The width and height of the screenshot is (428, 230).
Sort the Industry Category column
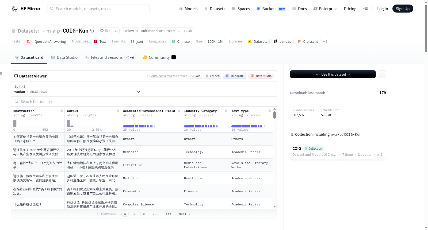click(226, 111)
